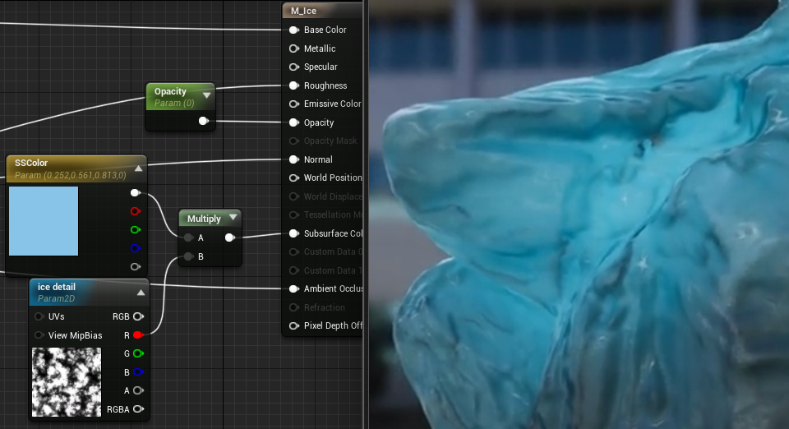Click ice detail RGB output pin
Screen dimensions: 789x429
click(x=138, y=316)
